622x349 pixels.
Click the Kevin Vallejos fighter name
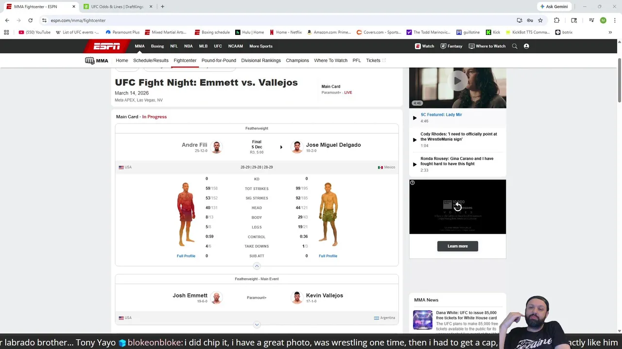click(x=325, y=295)
